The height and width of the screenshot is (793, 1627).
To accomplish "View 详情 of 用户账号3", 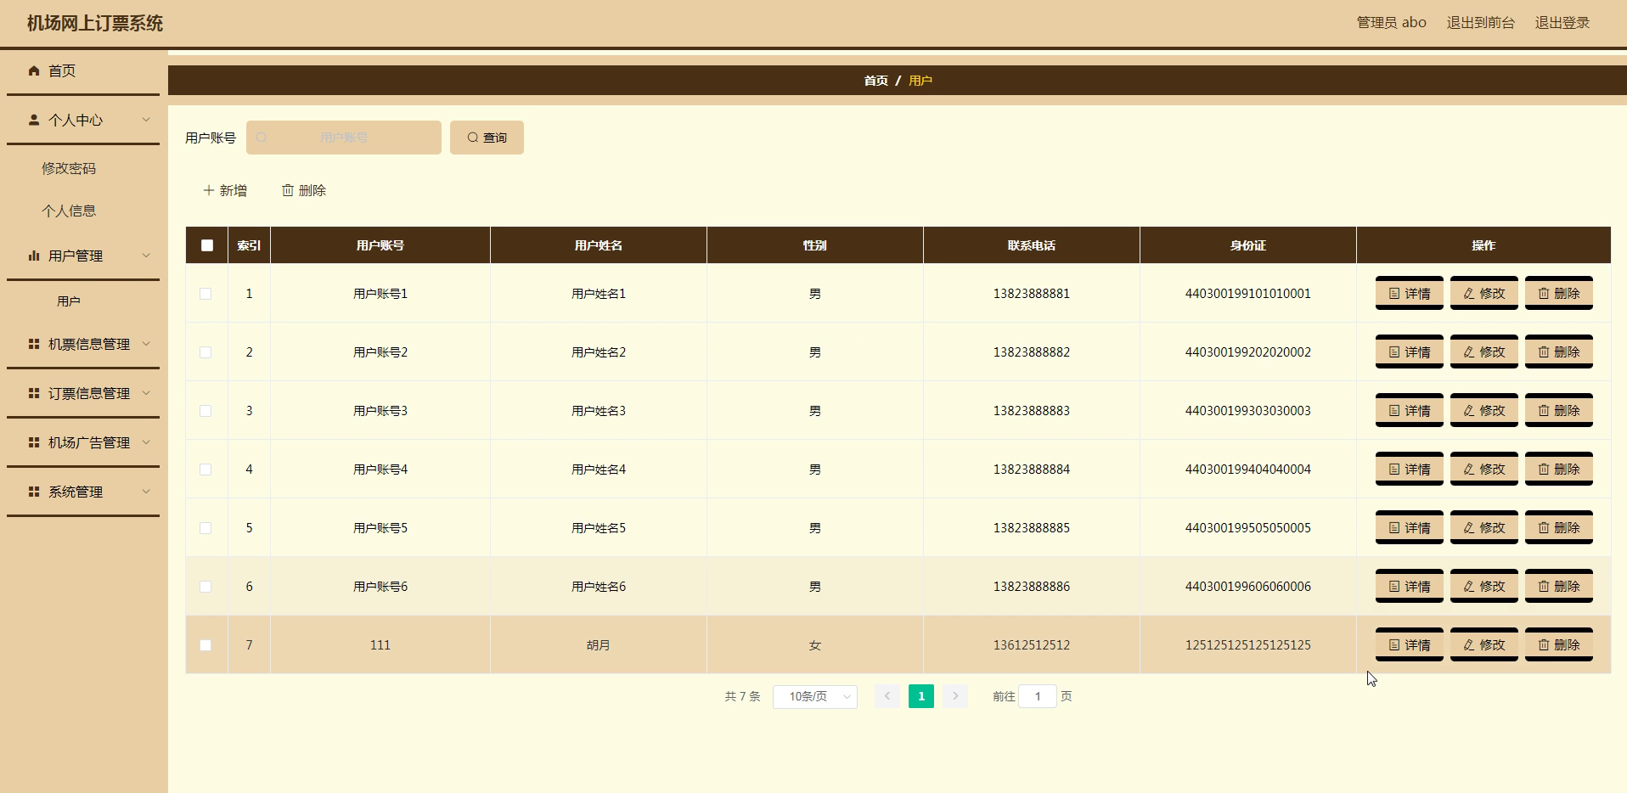I will coord(1410,410).
